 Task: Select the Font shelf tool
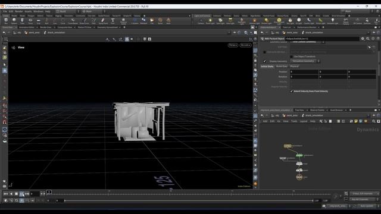113,21
